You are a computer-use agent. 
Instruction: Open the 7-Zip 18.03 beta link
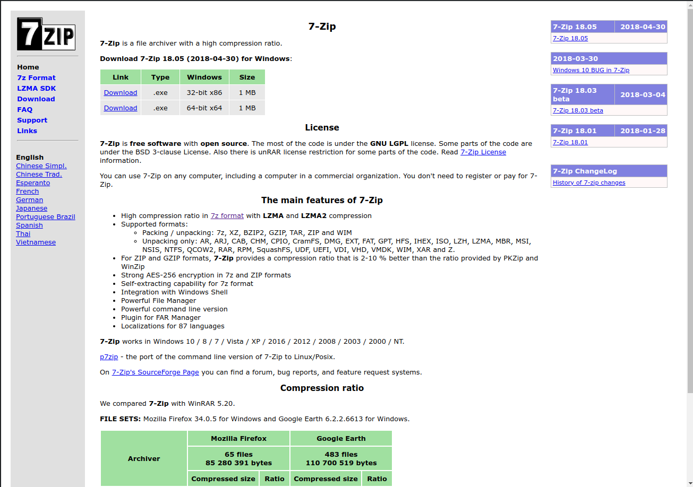click(578, 110)
